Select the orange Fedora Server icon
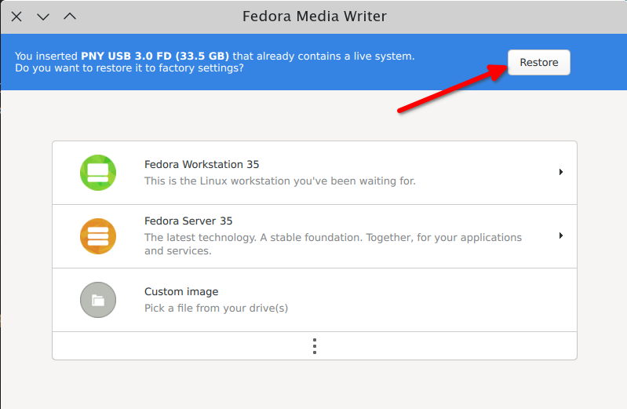627x409 pixels. (98, 236)
